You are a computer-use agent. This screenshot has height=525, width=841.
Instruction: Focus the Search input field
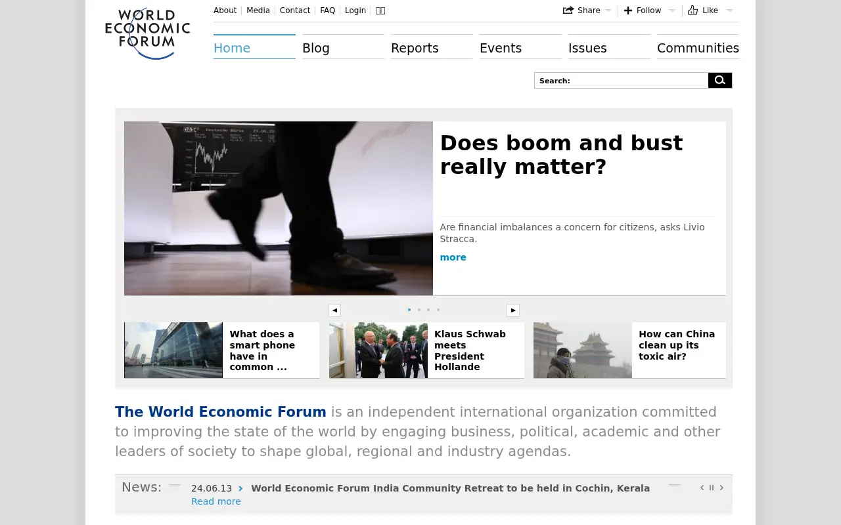(622, 80)
